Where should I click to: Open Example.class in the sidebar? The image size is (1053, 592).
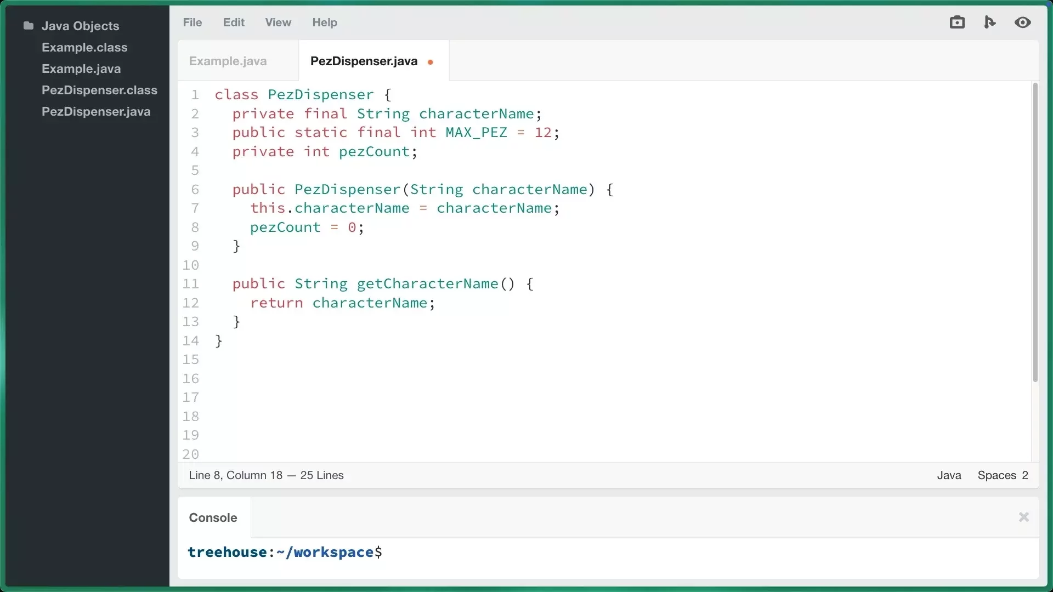pos(84,47)
